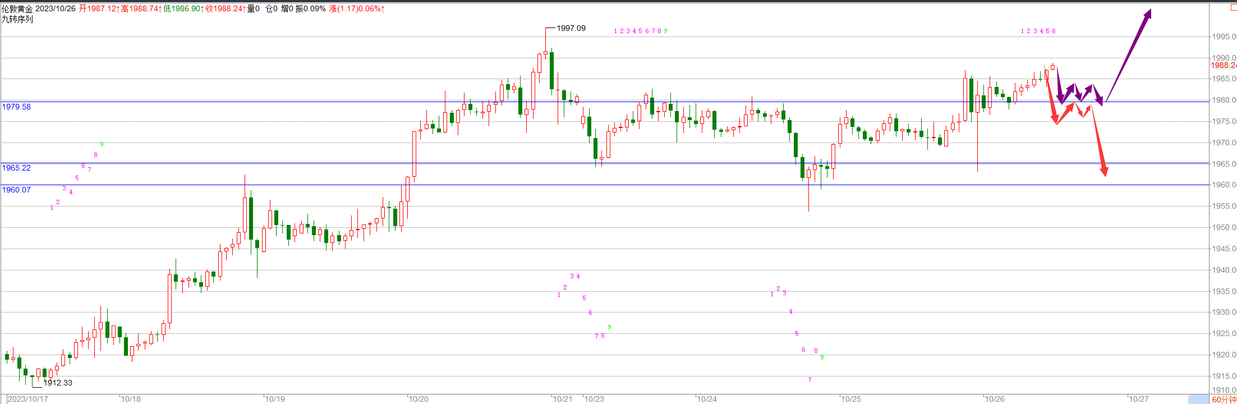Click the 九转序列 indicator label
The width and height of the screenshot is (1237, 404).
tap(17, 19)
